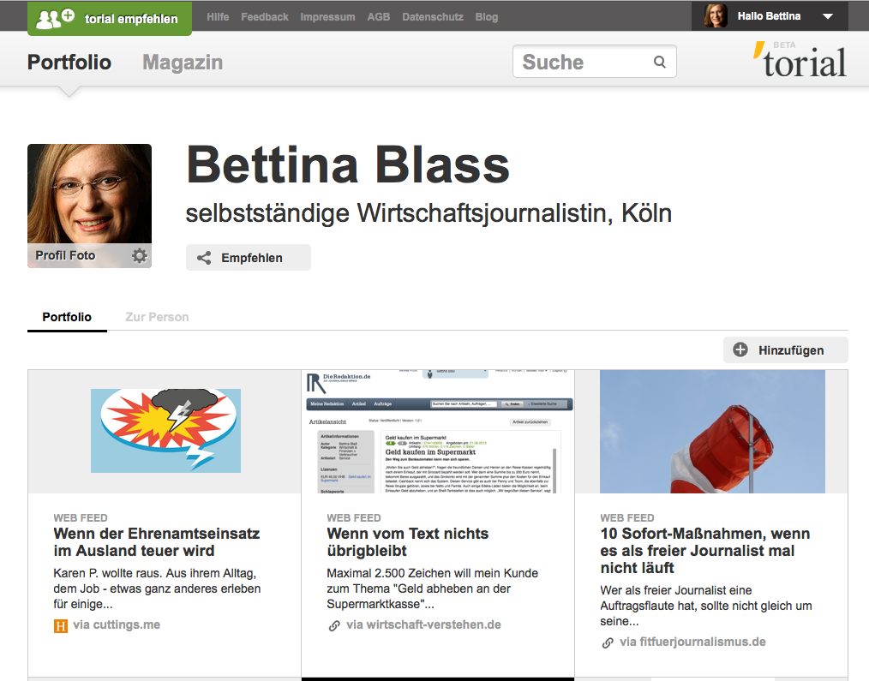The image size is (869, 681).
Task: Switch to the Magazin tab
Action: pyautogui.click(x=182, y=62)
